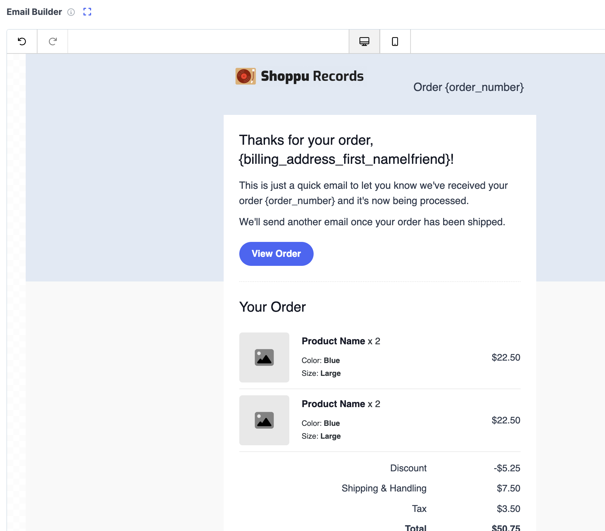Select the '$3.50' tax amount
This screenshot has height=531, width=605.
(x=508, y=509)
